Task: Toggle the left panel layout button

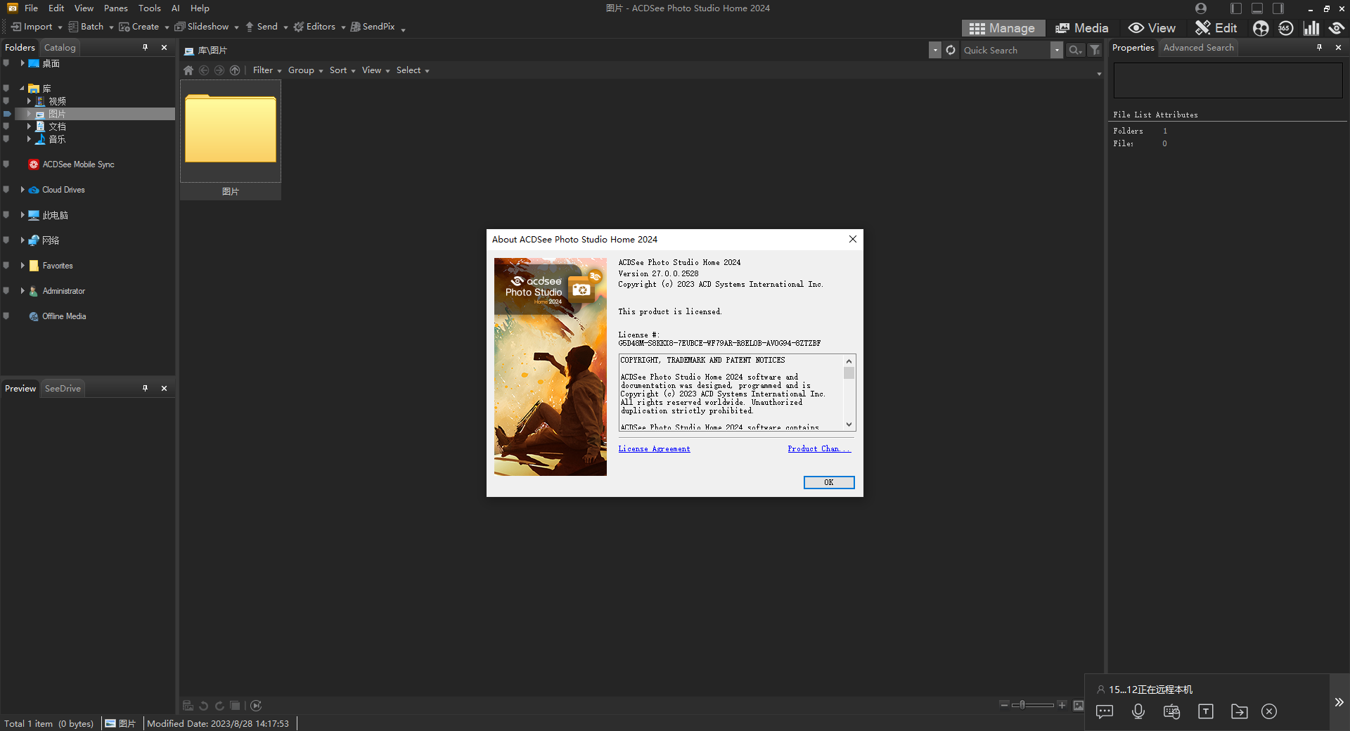Action: (x=1236, y=8)
